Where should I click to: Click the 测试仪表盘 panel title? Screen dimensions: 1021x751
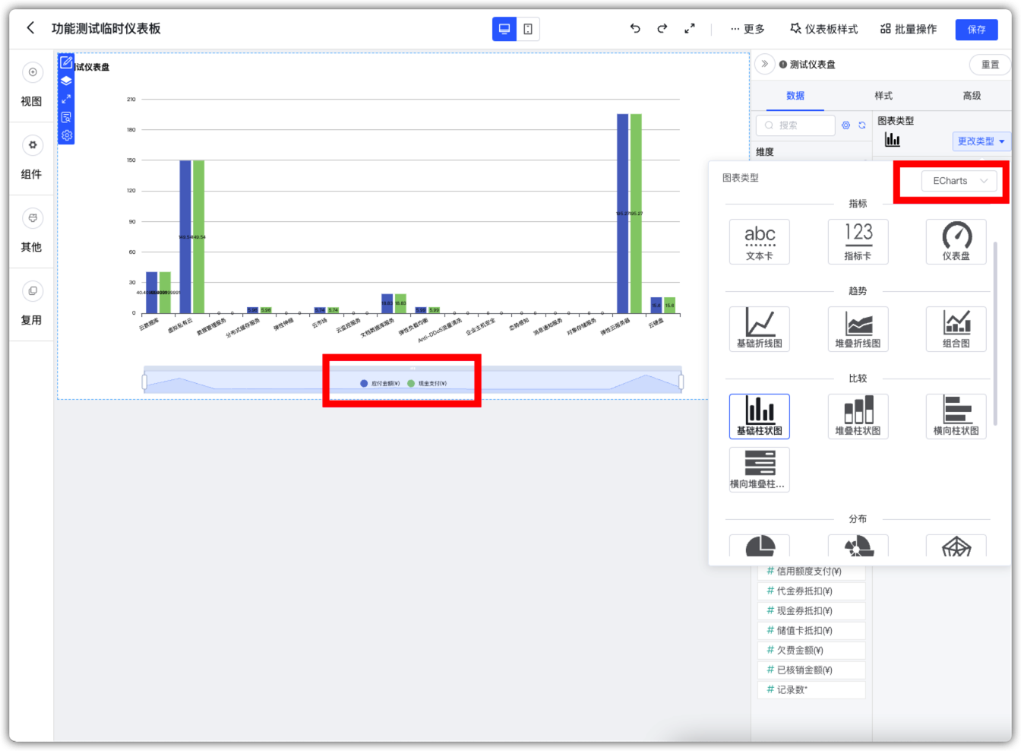tap(812, 65)
